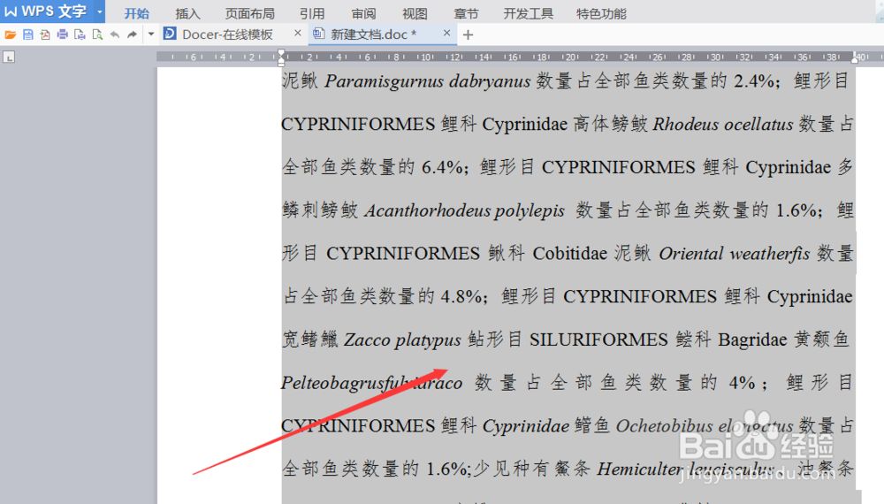Open the WPS 文字 application menu button
884x504 pixels.
click(46, 11)
